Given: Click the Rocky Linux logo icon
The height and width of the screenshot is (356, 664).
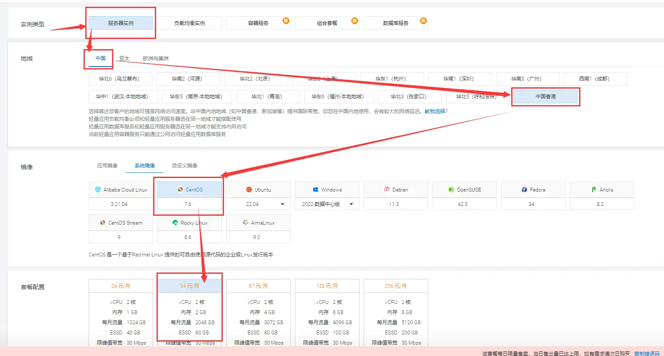Looking at the screenshot, I should coord(175,222).
